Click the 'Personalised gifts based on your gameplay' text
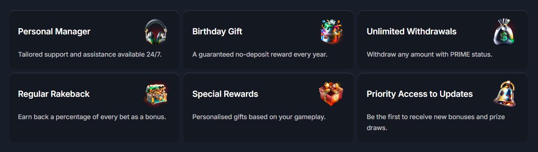The height and width of the screenshot is (152, 538). click(x=259, y=117)
